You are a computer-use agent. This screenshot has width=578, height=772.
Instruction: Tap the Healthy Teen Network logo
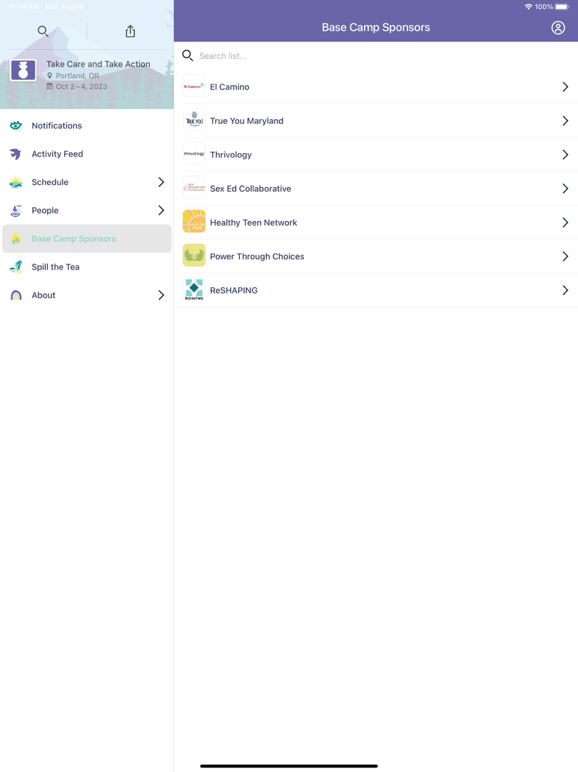[194, 222]
